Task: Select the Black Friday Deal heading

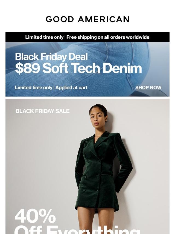Action: tap(51, 57)
